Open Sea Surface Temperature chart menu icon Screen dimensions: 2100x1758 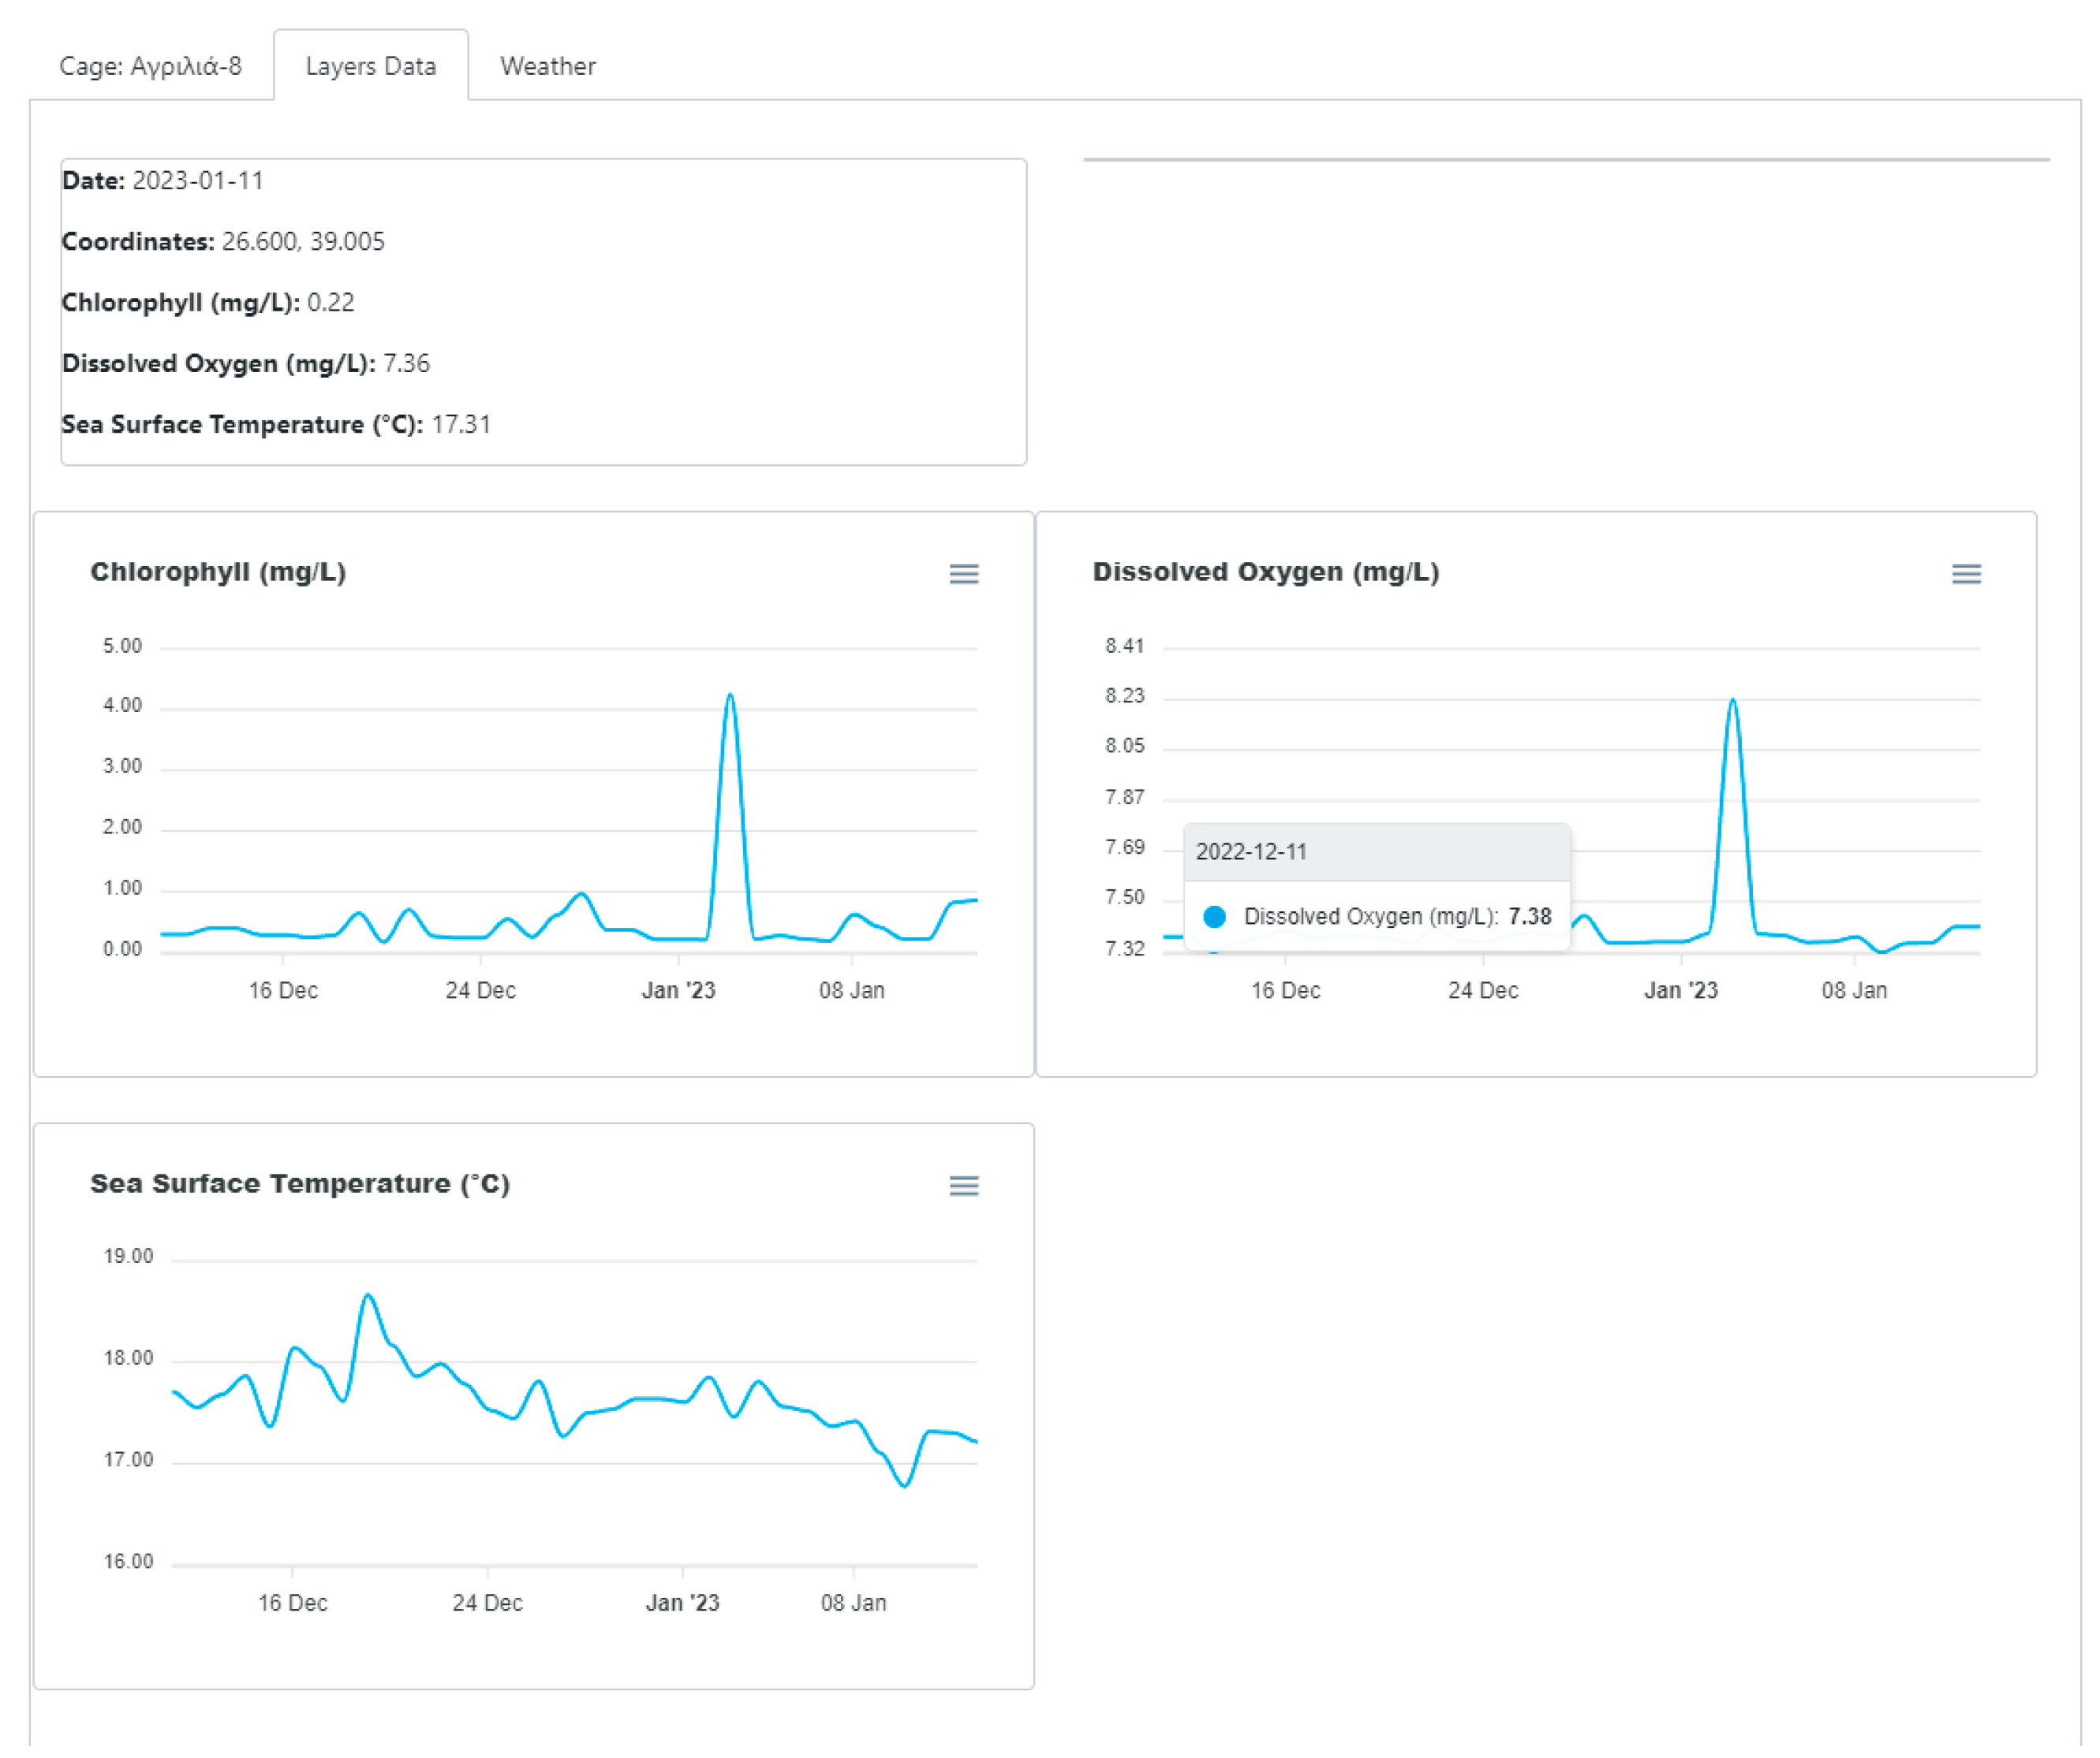pyautogui.click(x=963, y=1186)
